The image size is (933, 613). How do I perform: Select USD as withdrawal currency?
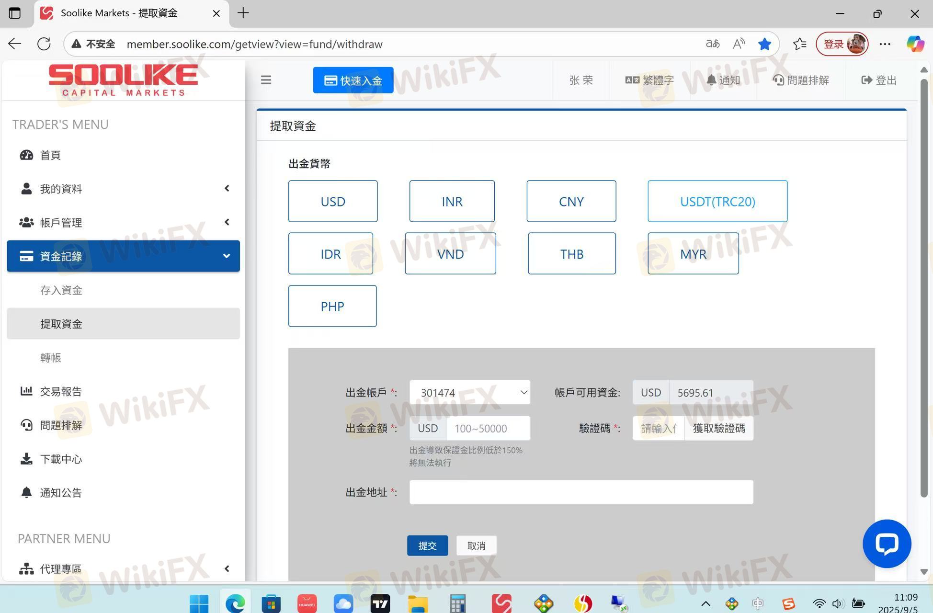click(x=333, y=201)
